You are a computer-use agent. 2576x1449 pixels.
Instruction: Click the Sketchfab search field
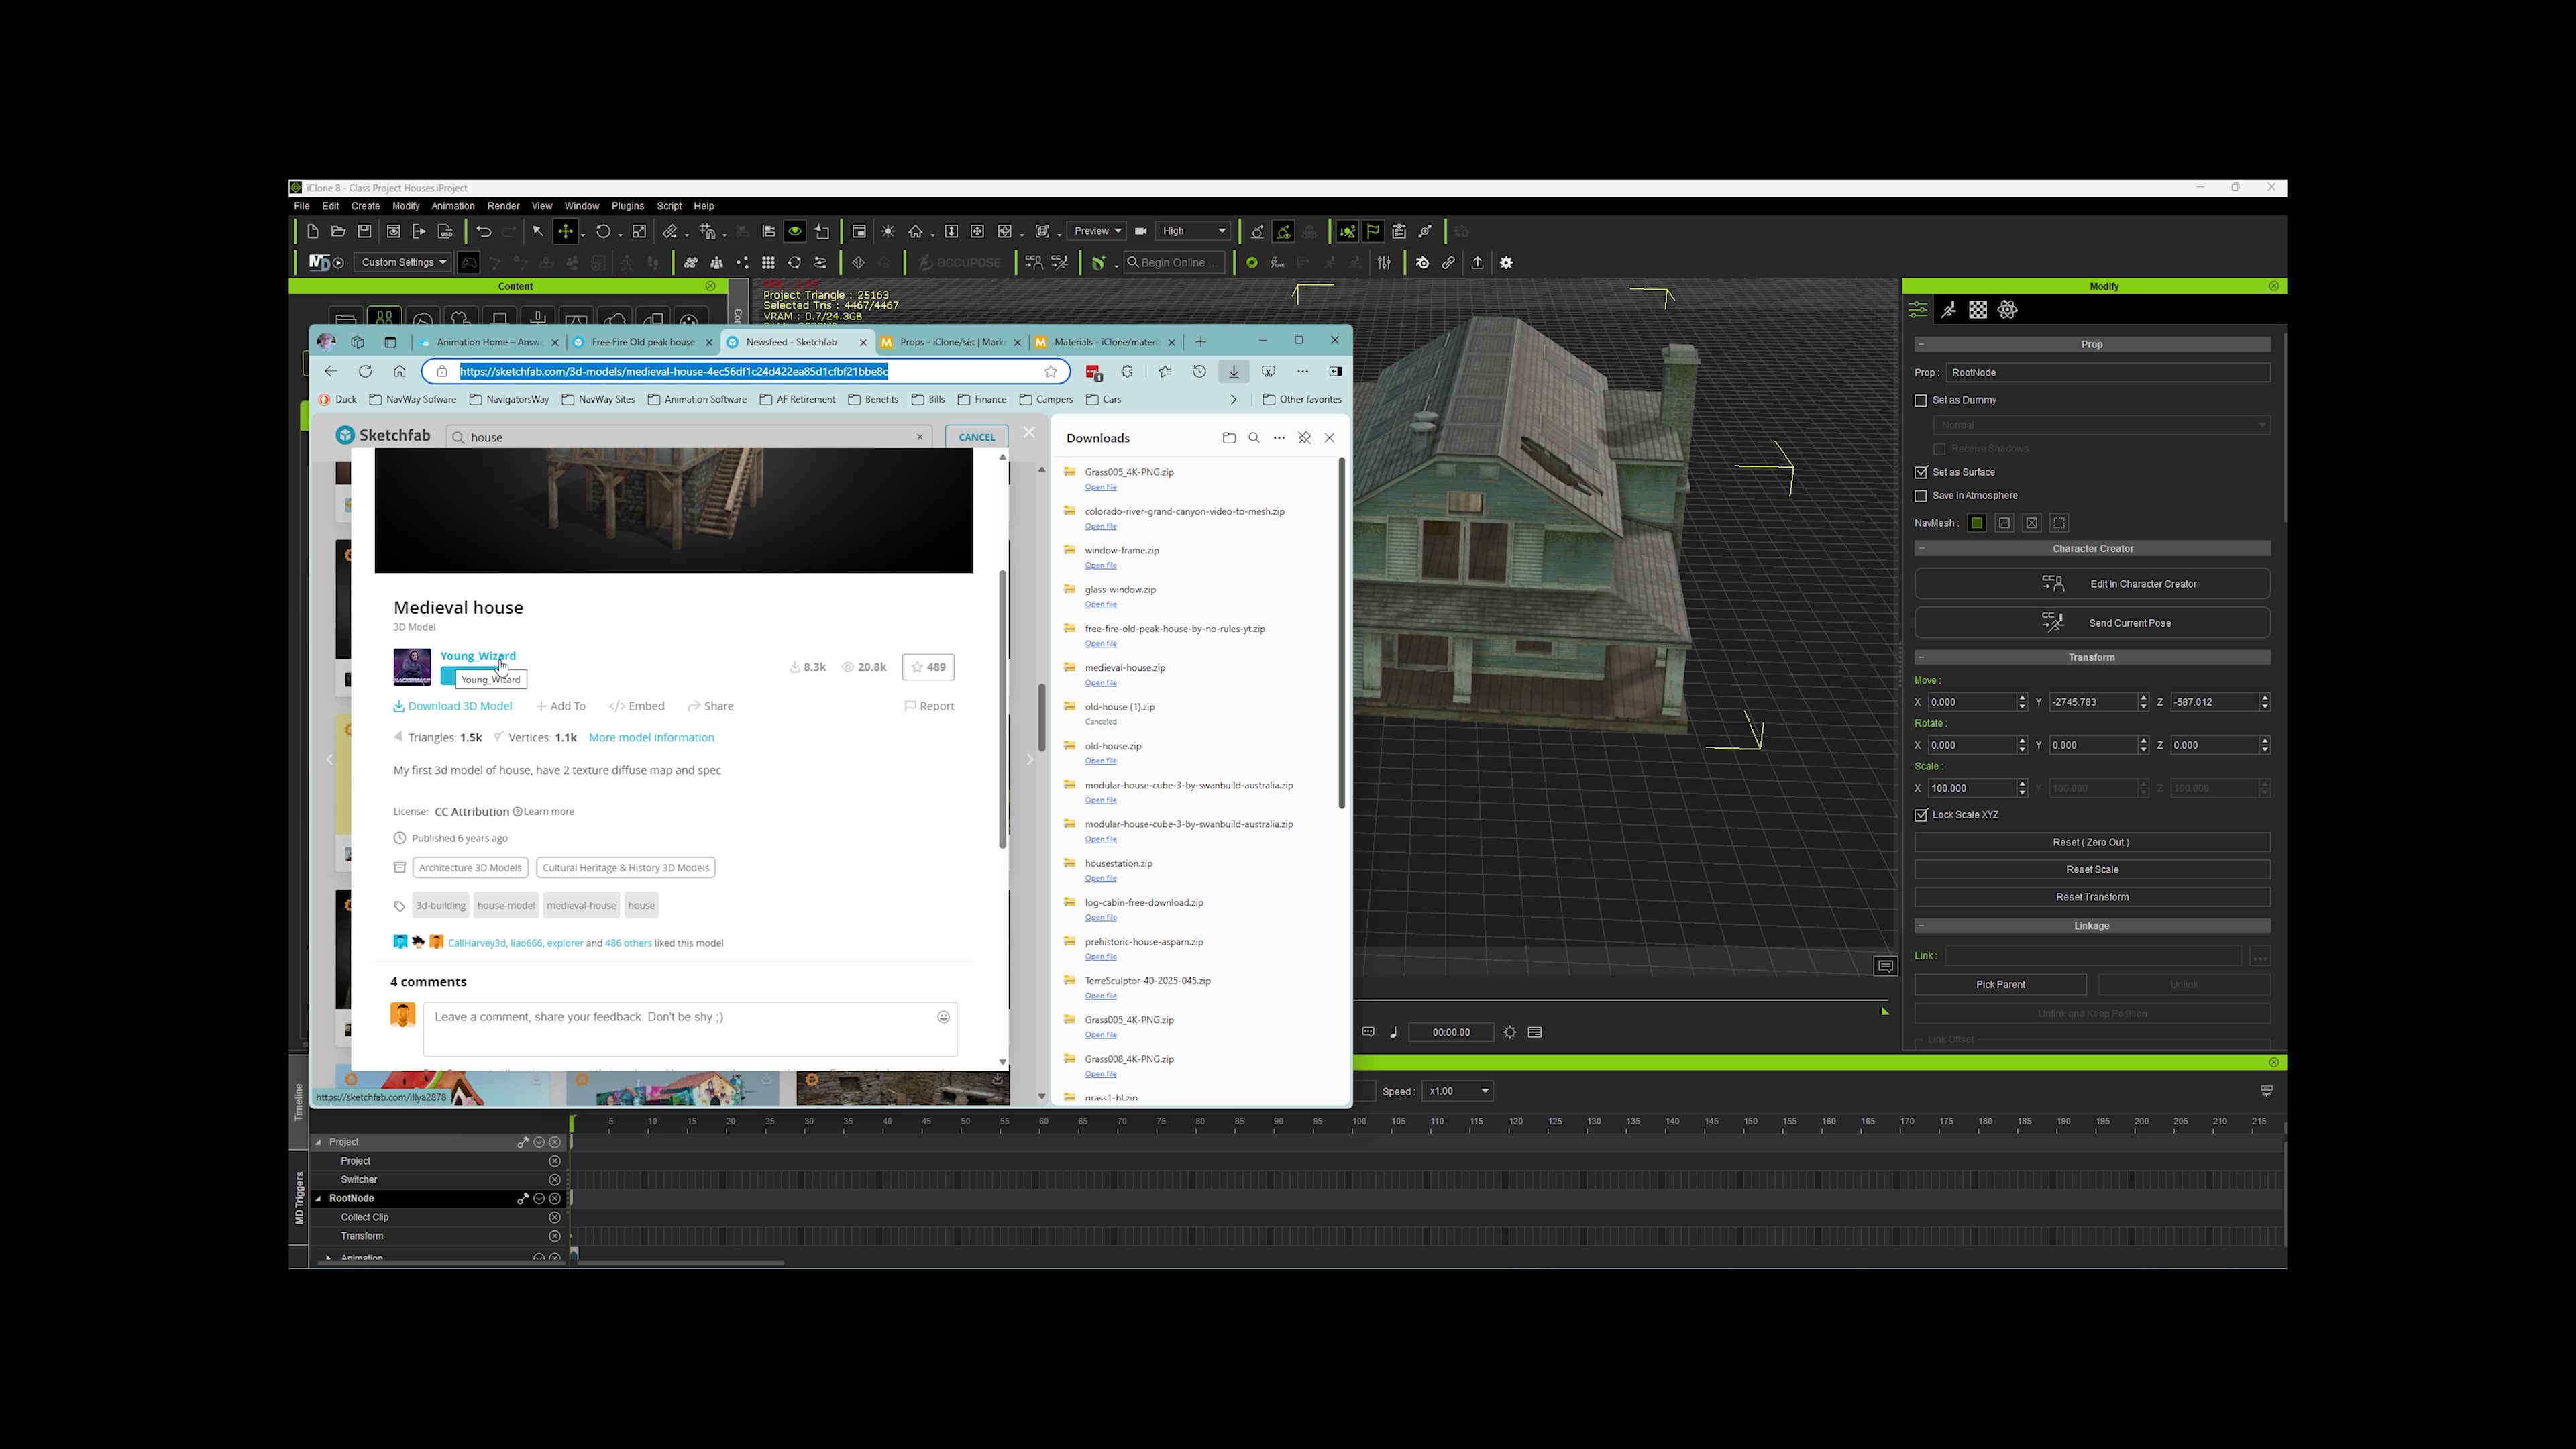point(690,437)
